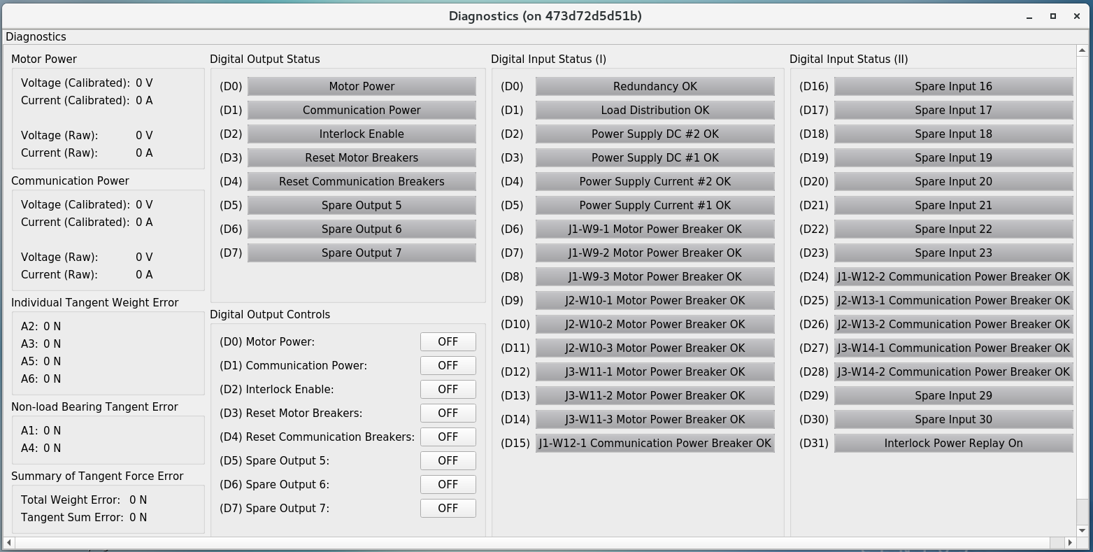Open the Diagnostics menu
The width and height of the screenshot is (1093, 552).
tap(36, 37)
